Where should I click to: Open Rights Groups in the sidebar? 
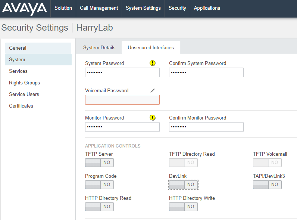(38, 83)
